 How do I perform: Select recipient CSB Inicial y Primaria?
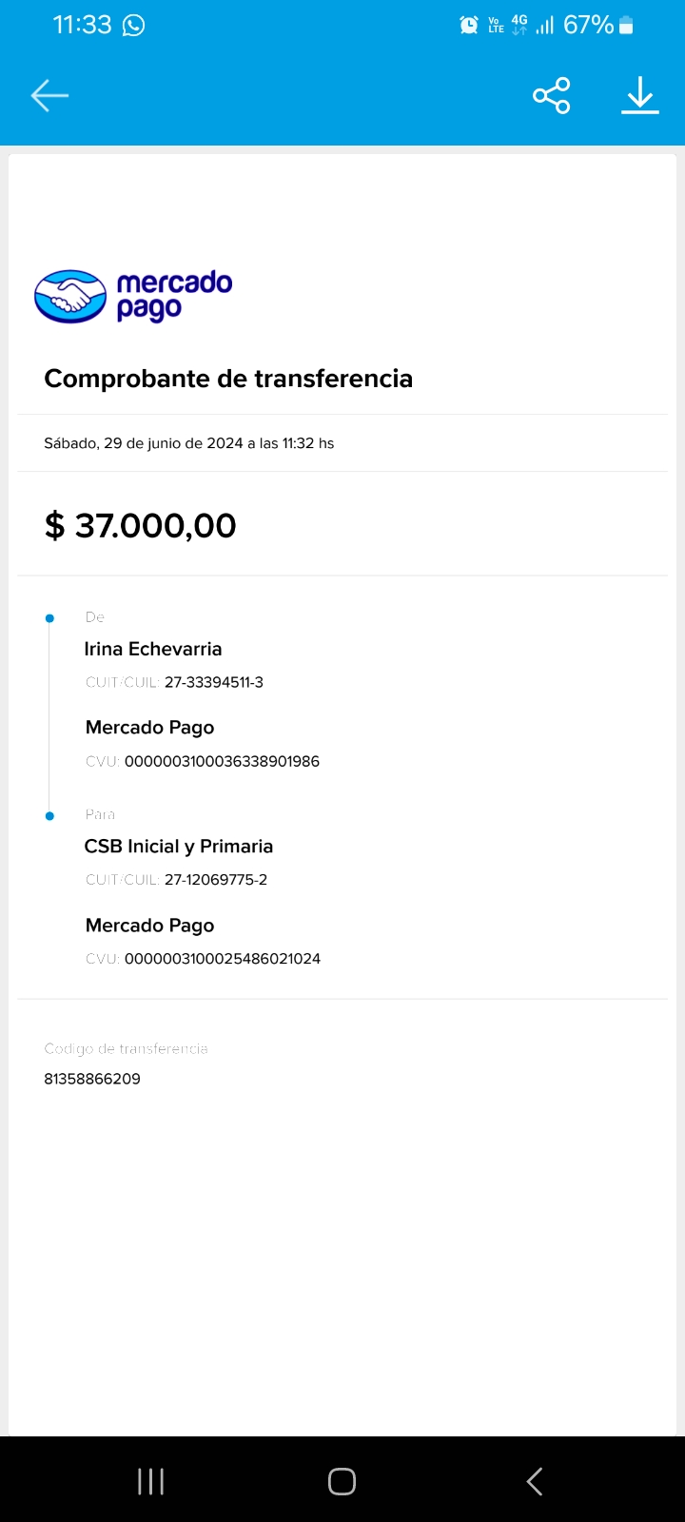point(179,847)
